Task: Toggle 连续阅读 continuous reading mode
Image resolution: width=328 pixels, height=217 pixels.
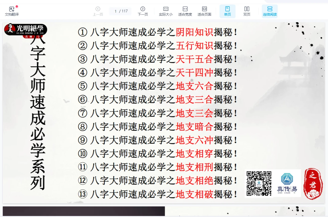Action: click(x=270, y=11)
